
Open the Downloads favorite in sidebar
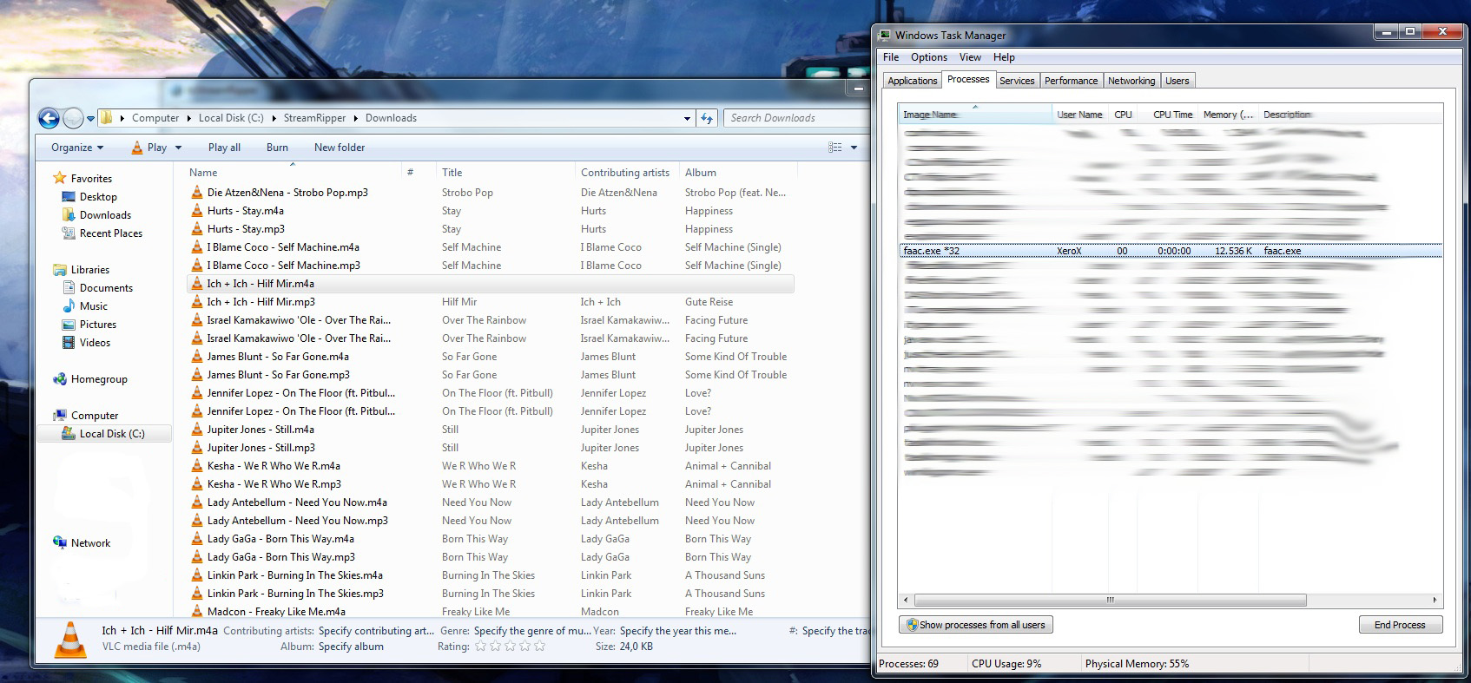click(105, 215)
